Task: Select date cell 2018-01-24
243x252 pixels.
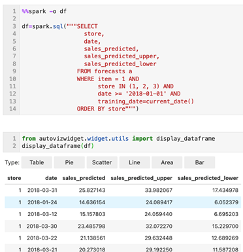Action: [42, 202]
